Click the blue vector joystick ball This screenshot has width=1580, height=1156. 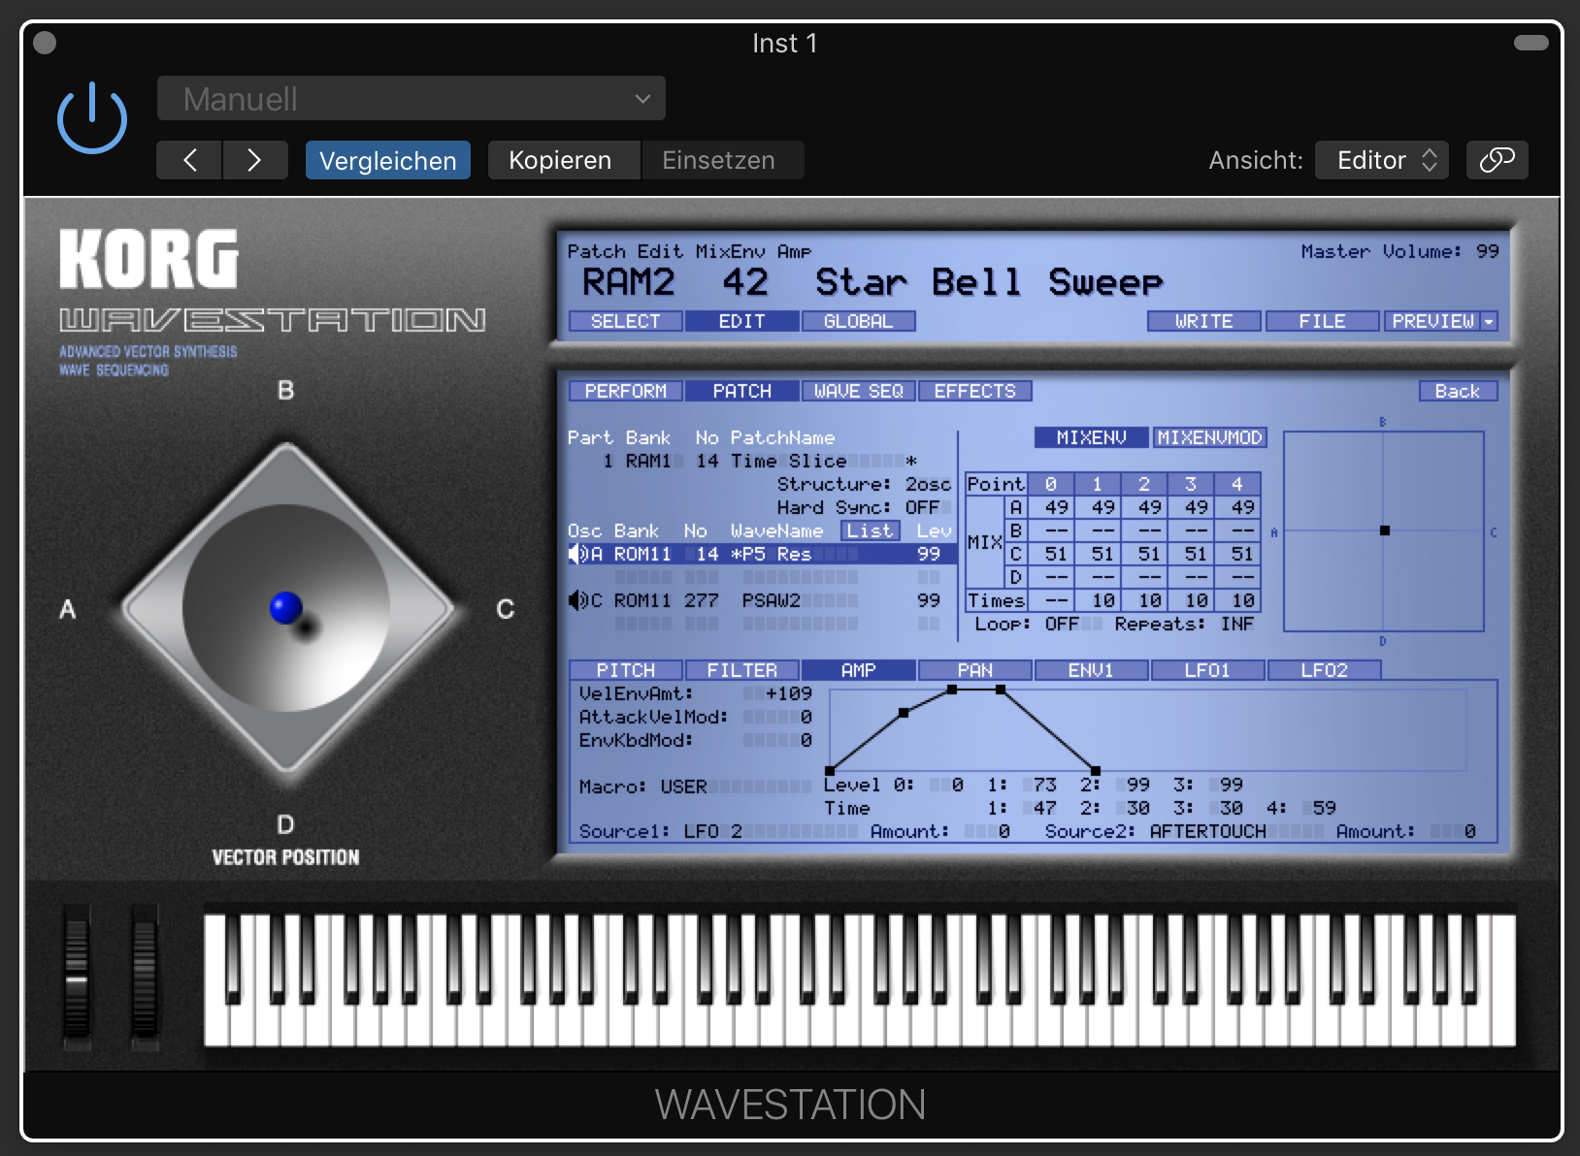(285, 607)
